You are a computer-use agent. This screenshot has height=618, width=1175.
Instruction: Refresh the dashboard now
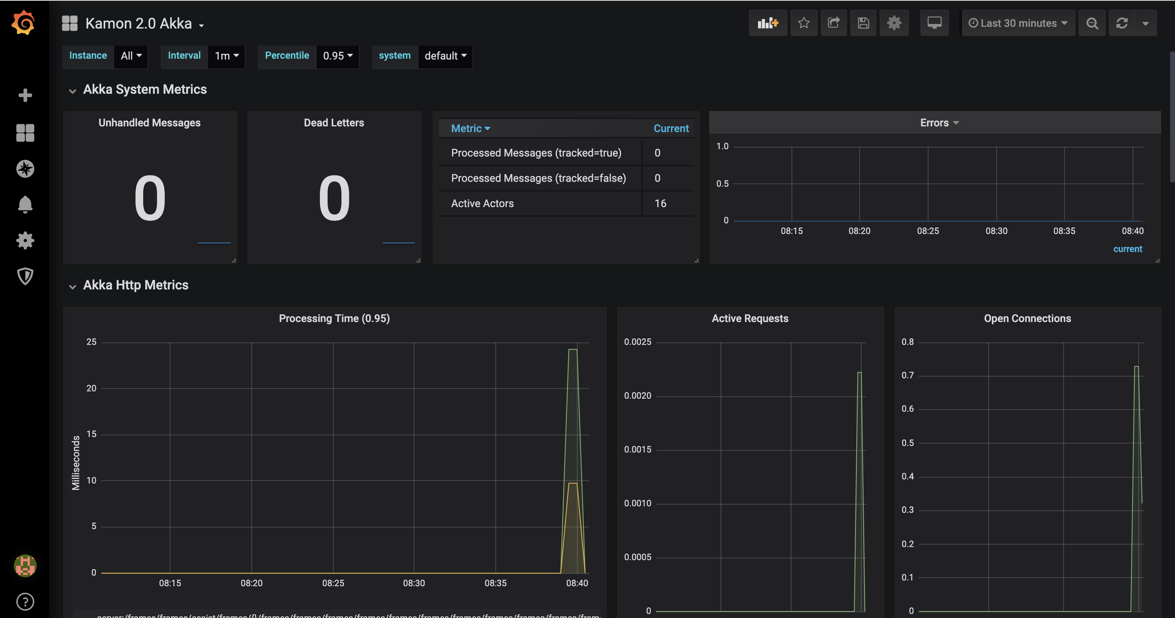(x=1122, y=23)
